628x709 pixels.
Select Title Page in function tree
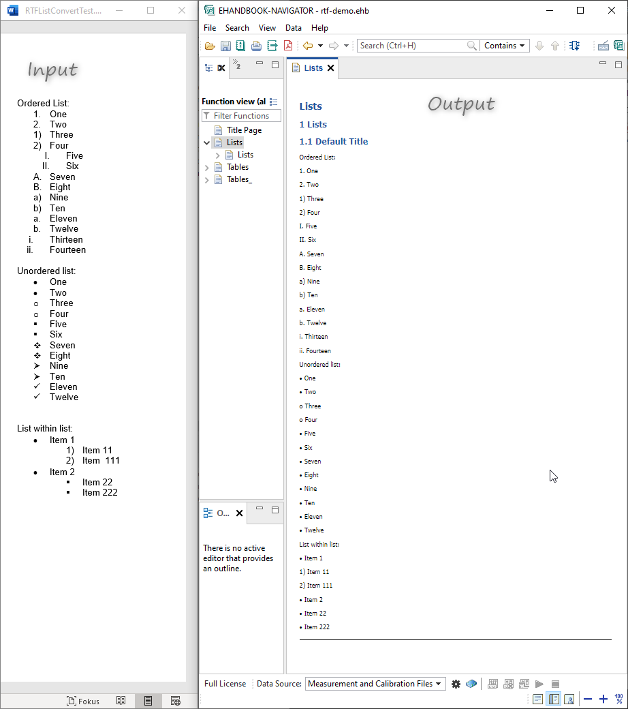pos(244,130)
